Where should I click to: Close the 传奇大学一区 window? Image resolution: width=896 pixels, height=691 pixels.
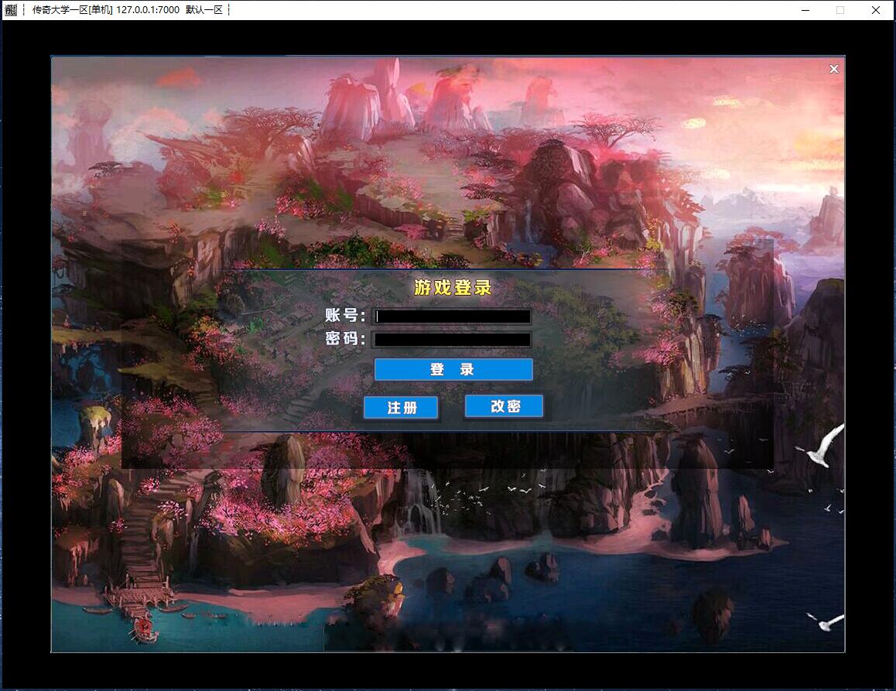click(x=875, y=10)
